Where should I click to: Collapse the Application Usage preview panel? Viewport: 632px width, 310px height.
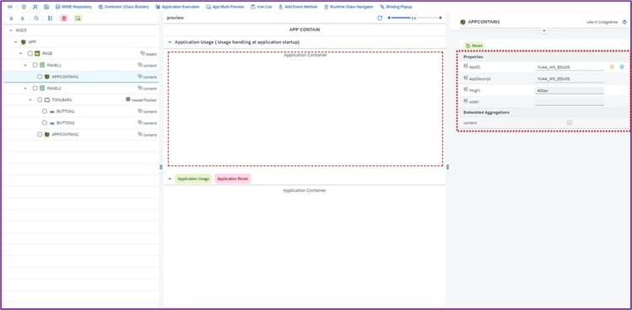pos(170,42)
